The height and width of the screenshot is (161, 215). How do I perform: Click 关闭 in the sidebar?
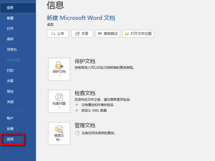(18, 102)
